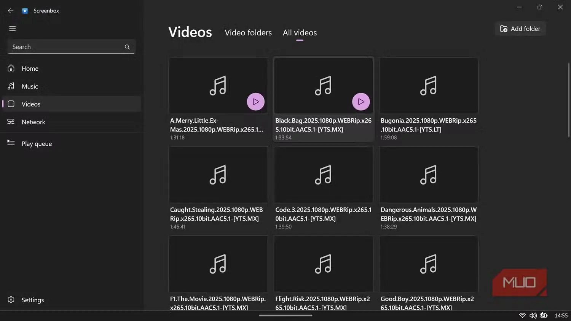
Task: Open Settings from the sidebar
Action: [71, 300]
